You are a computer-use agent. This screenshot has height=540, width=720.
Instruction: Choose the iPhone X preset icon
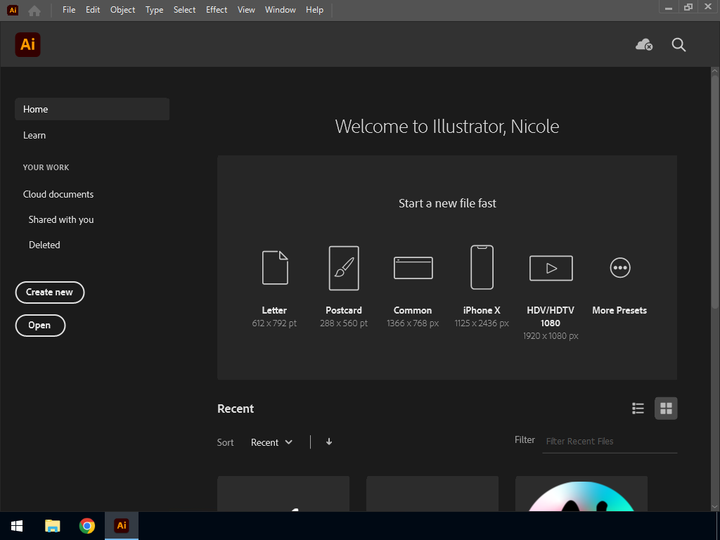pos(482,267)
